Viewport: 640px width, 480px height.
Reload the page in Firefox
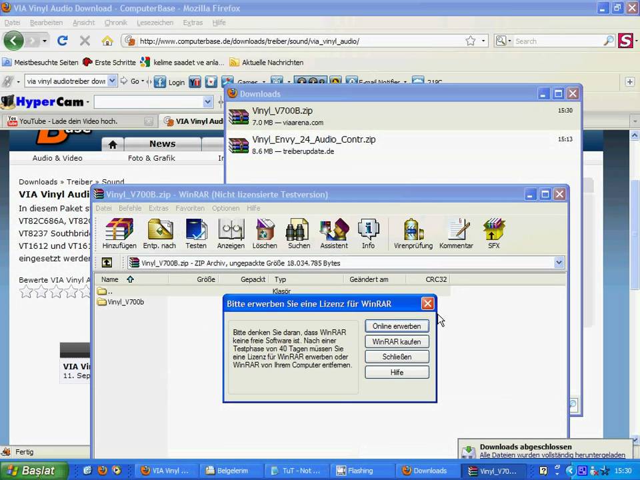63,41
